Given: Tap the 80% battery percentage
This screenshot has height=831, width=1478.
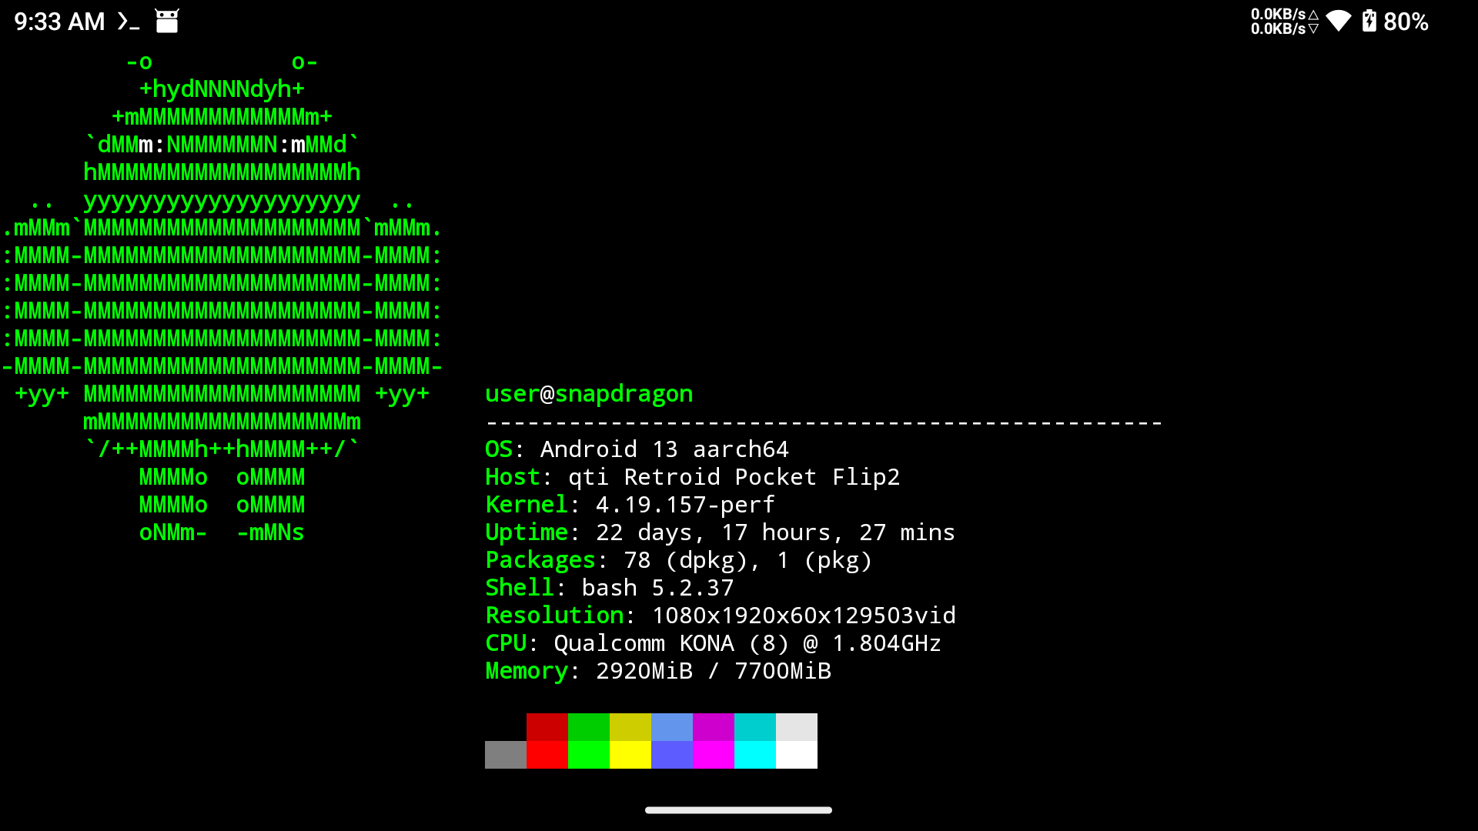Looking at the screenshot, I should pyautogui.click(x=1406, y=22).
